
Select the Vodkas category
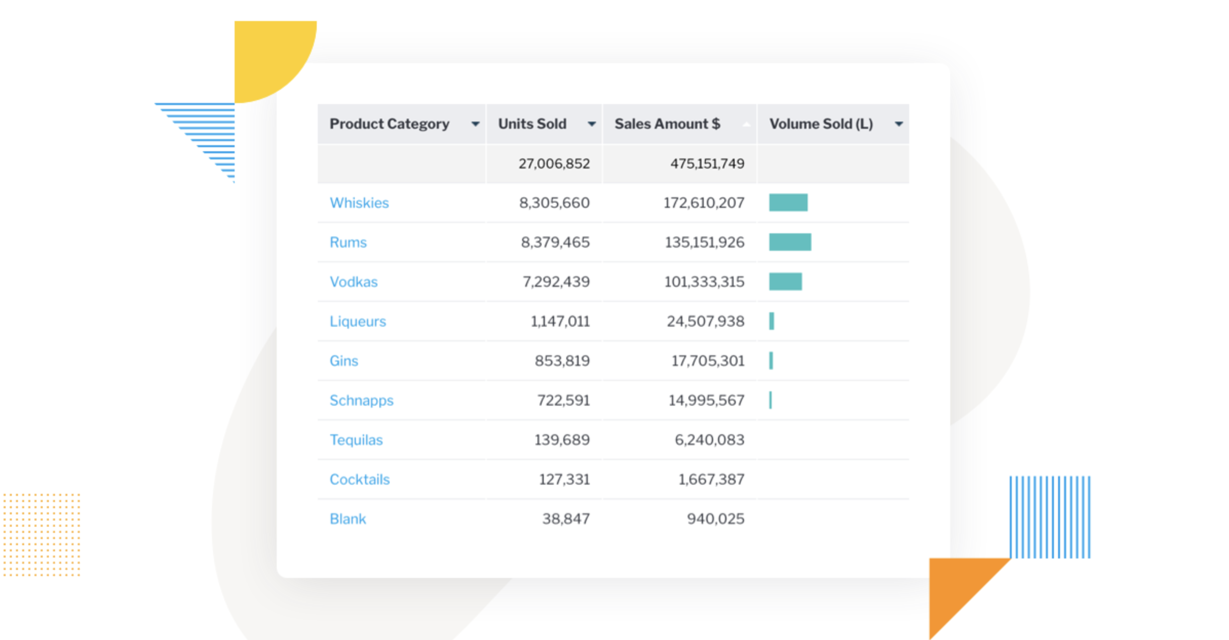(354, 282)
